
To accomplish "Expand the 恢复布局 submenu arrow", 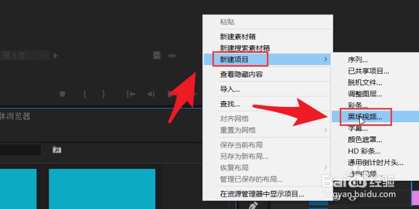I will (325, 168).
